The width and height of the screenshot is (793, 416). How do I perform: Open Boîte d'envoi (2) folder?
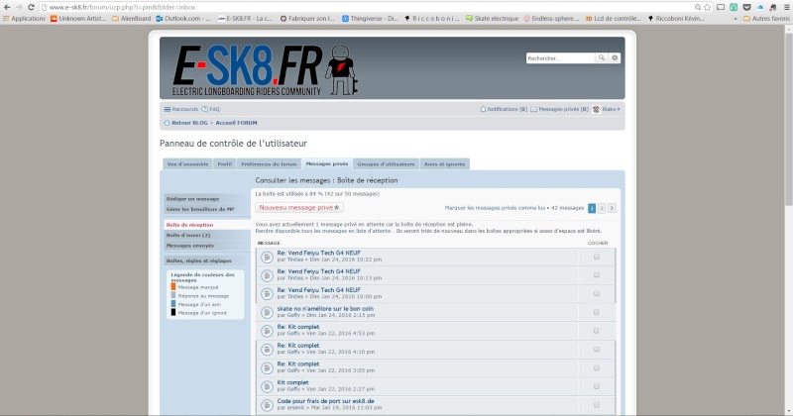206,236
